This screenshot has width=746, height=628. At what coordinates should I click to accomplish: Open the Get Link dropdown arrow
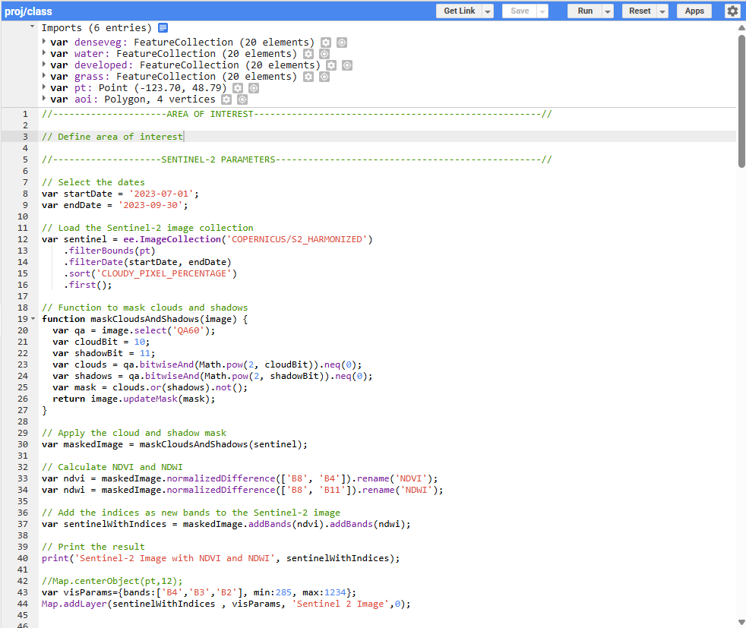[488, 11]
